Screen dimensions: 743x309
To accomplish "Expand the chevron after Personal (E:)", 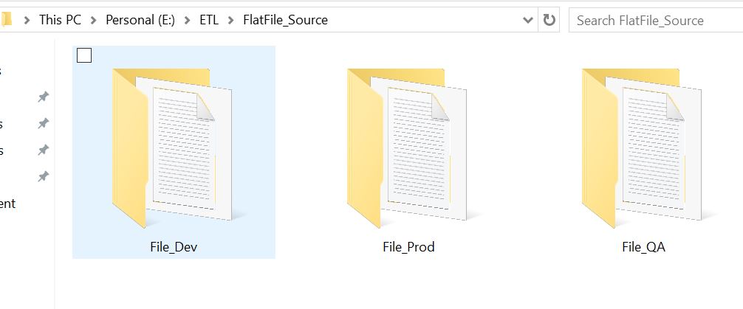I will (x=188, y=20).
